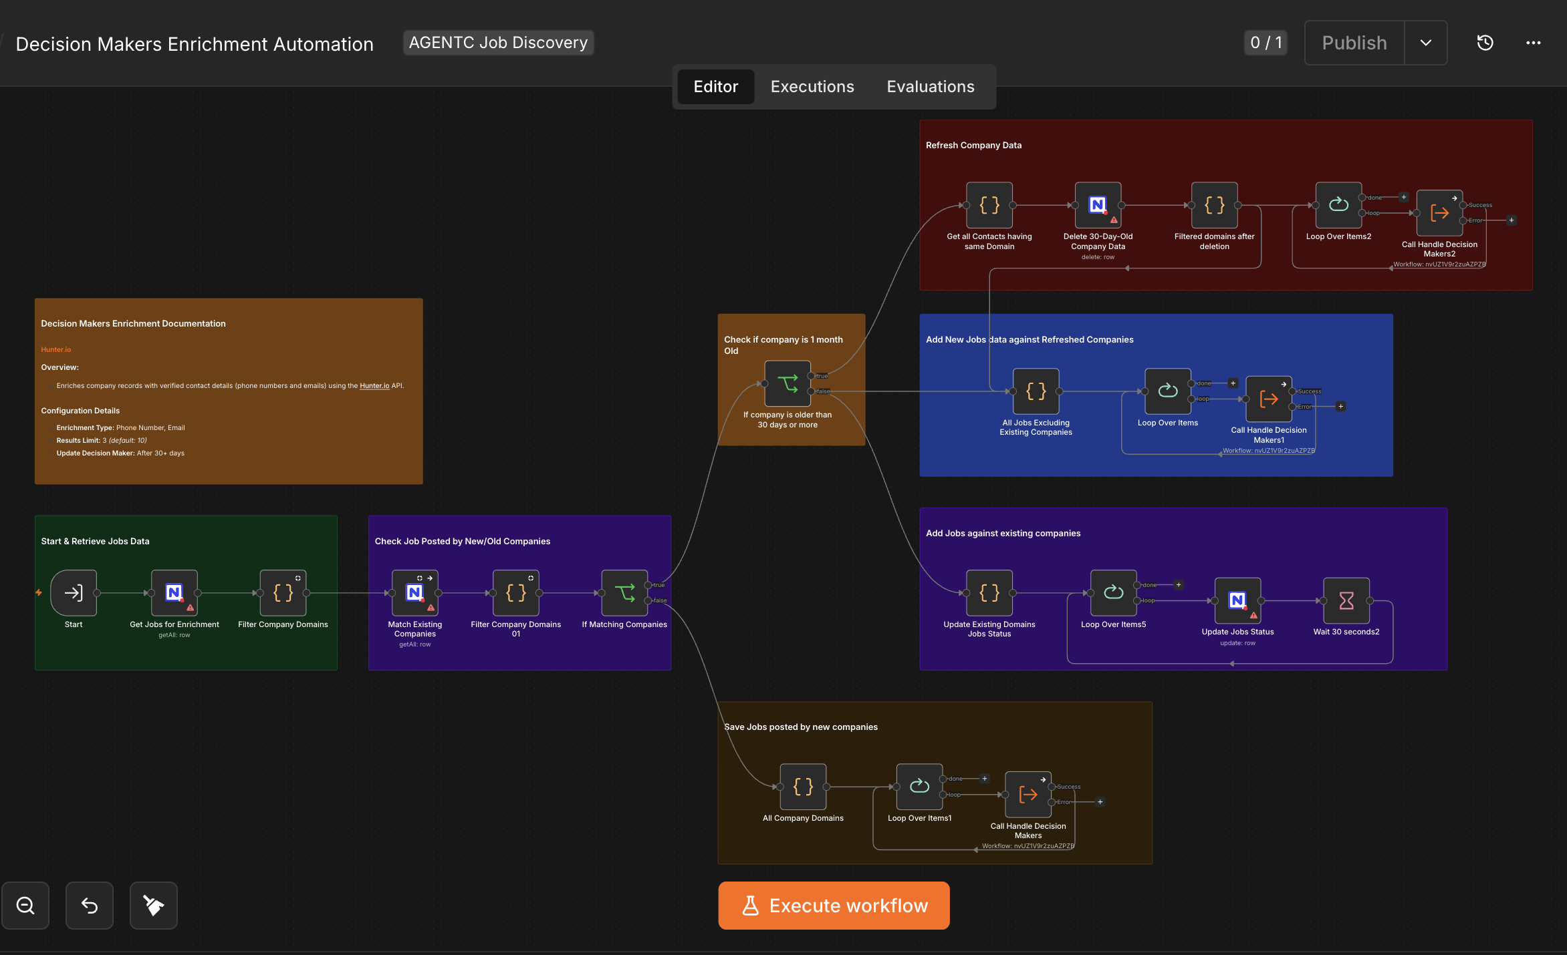
Task: Open All Jobs Excluding Existing Companies node
Action: click(1036, 391)
